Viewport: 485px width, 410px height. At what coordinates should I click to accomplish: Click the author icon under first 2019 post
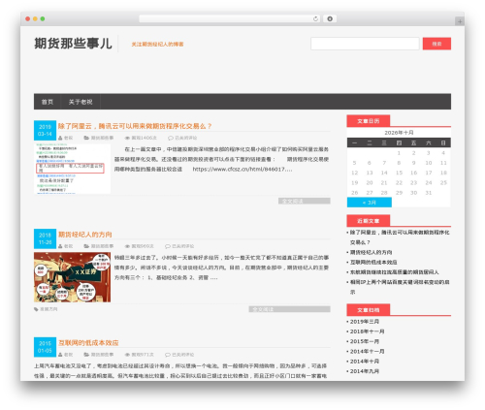click(60, 138)
